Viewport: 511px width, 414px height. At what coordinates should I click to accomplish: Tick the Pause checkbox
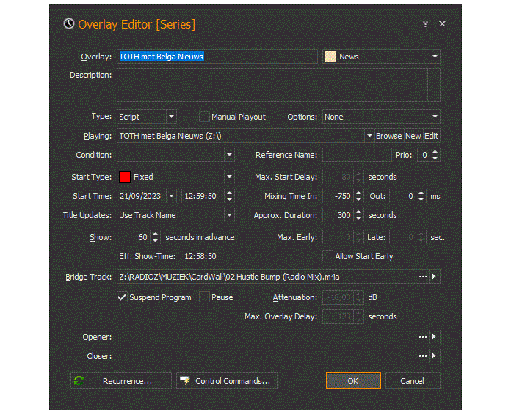(205, 297)
